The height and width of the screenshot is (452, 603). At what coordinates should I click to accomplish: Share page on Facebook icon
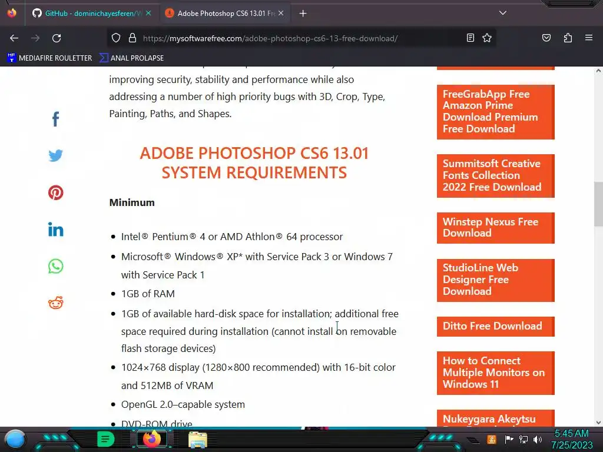pyautogui.click(x=56, y=119)
